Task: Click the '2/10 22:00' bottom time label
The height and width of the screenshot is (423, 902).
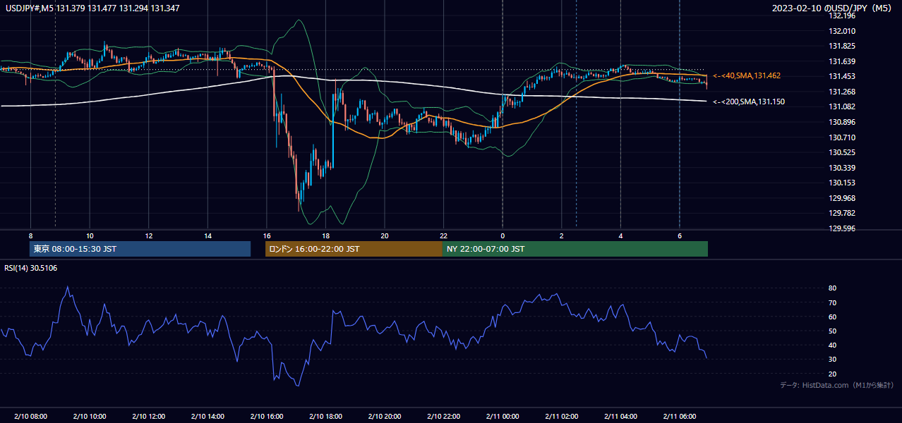Action: [x=443, y=417]
